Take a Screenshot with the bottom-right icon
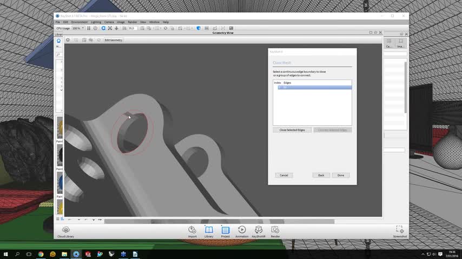The image size is (462, 259). (x=400, y=231)
